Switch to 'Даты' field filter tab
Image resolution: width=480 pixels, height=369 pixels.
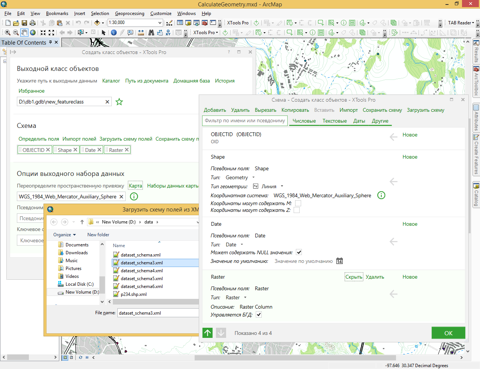359,121
